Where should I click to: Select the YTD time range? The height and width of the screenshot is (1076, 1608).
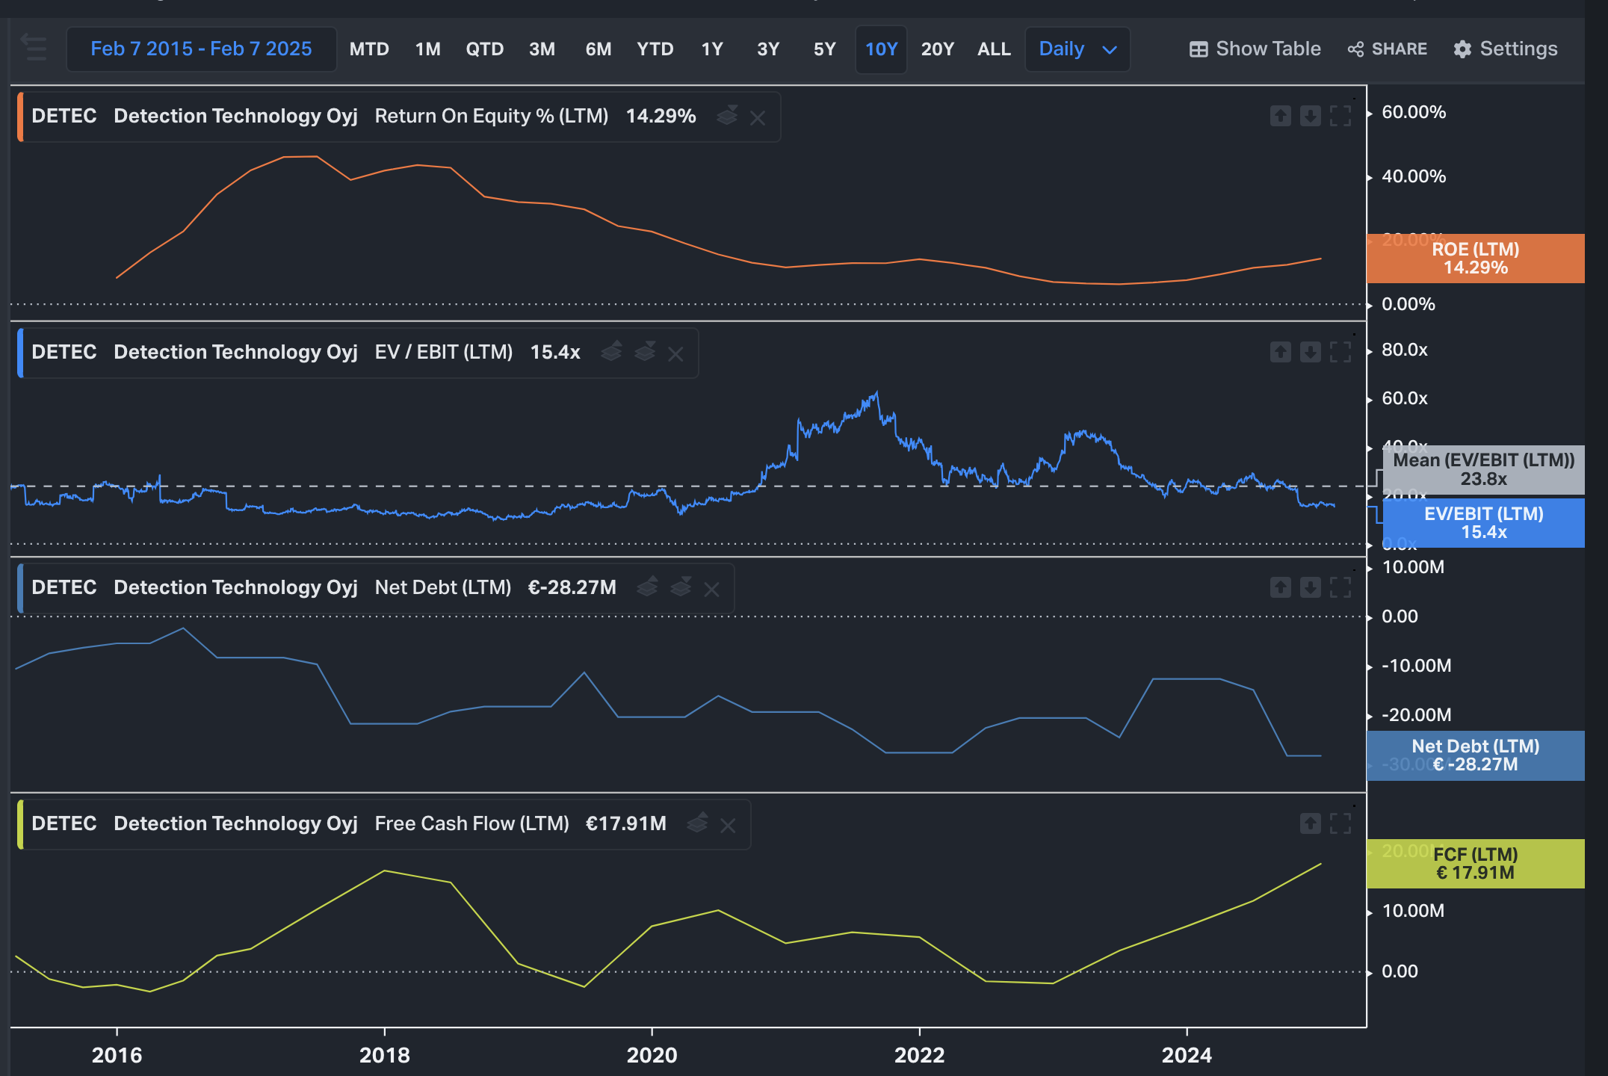[x=655, y=49]
